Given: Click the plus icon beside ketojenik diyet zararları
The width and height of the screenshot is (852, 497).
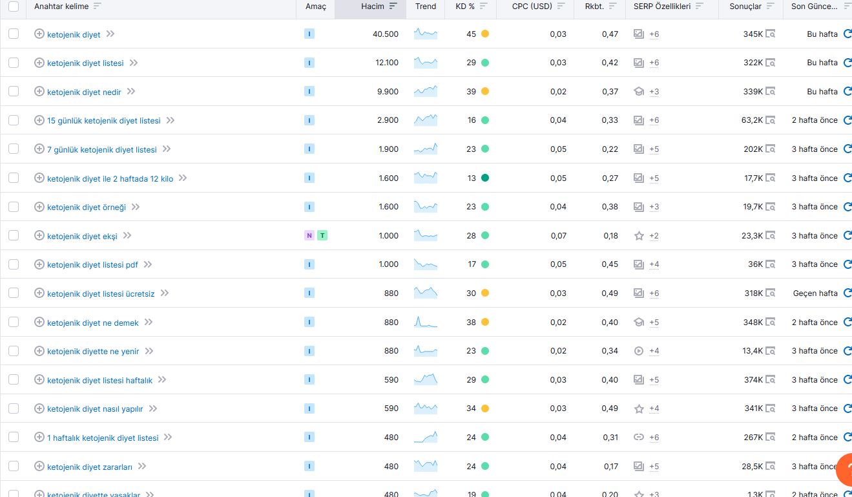Looking at the screenshot, I should click(39, 467).
